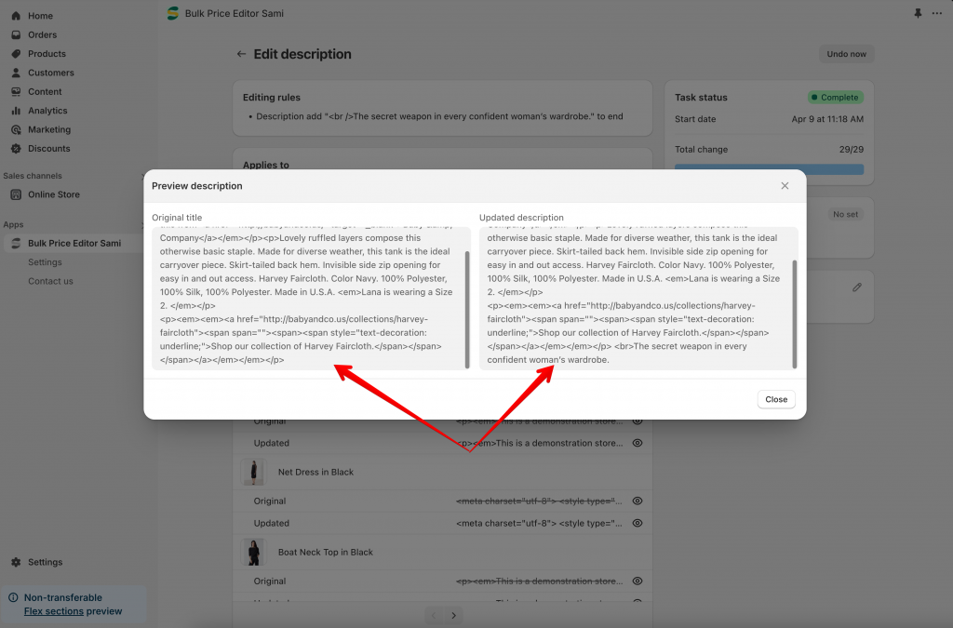Close the Preview description dialog with X
The height and width of the screenshot is (628, 953).
(x=785, y=186)
